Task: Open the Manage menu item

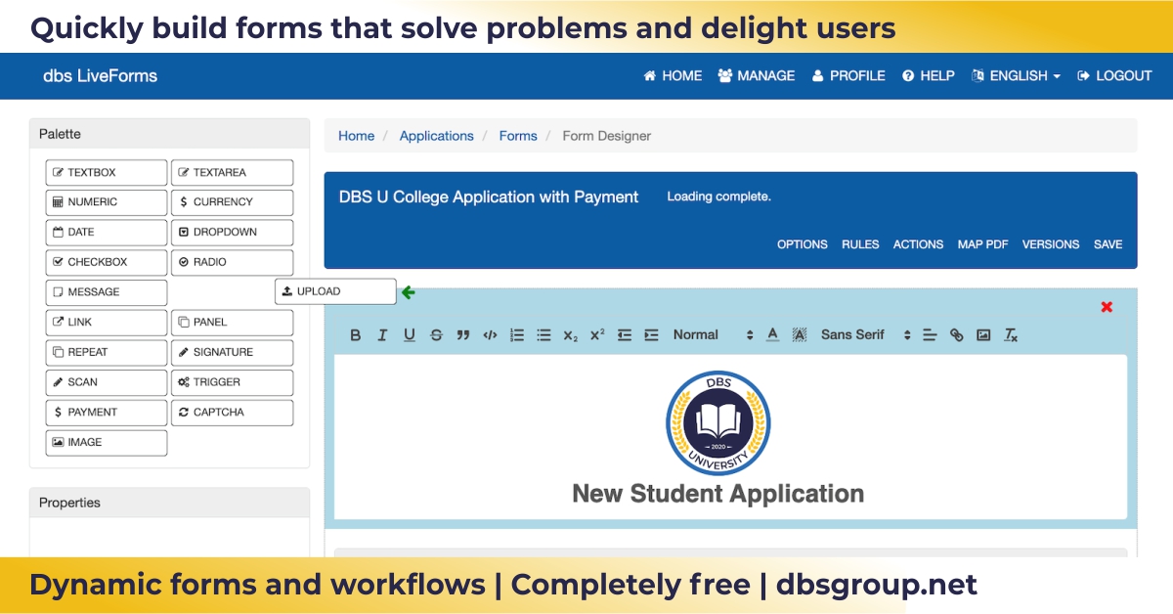Action: point(757,75)
